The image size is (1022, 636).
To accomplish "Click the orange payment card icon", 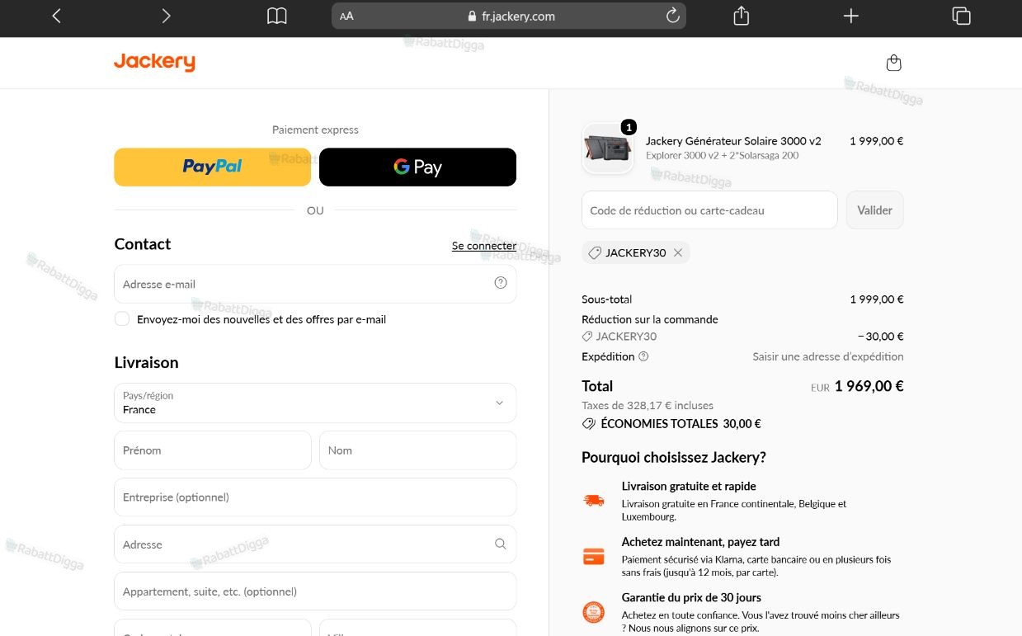I will [593, 557].
